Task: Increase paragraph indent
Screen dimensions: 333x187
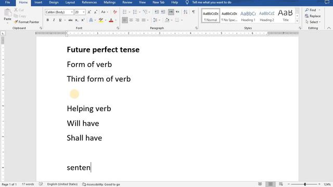Action: pyautogui.click(x=163, y=12)
